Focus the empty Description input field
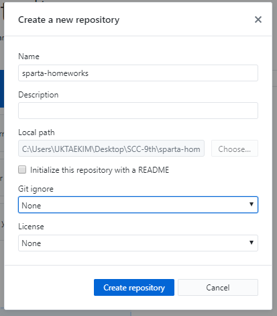 138,110
